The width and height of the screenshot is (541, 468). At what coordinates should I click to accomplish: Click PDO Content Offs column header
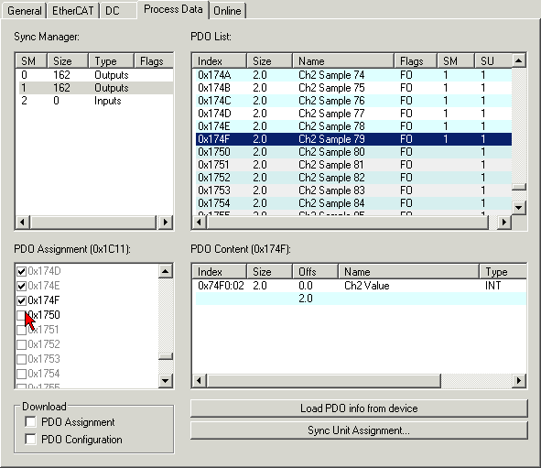(315, 272)
